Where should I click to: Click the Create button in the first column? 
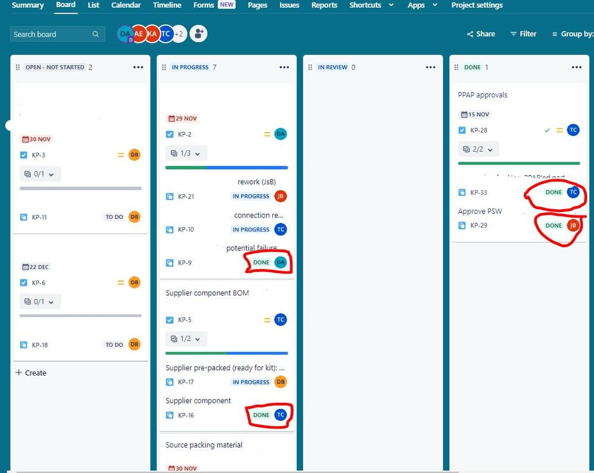tap(31, 373)
